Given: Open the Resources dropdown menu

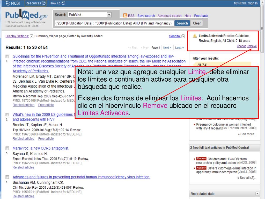Looking at the screenshot, I should (x=35, y=3).
